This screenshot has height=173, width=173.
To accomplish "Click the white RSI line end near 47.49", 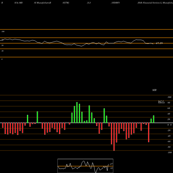I will click(x=153, y=44).
